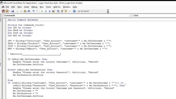
Task: Toggle Design Mode icon
Action: (x=53, y=11)
